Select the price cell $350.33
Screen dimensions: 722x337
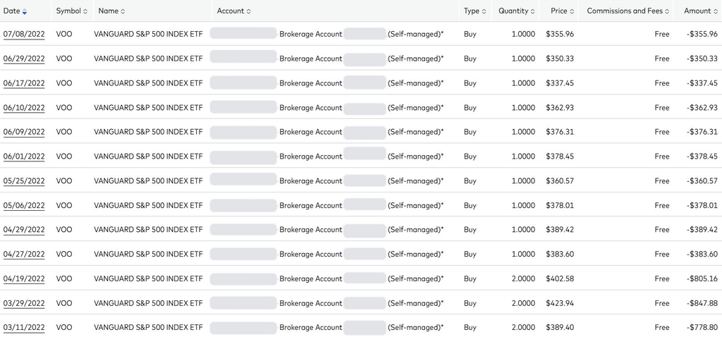pos(560,59)
